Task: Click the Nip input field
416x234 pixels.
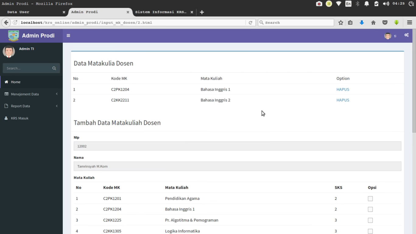Action: coord(237,146)
